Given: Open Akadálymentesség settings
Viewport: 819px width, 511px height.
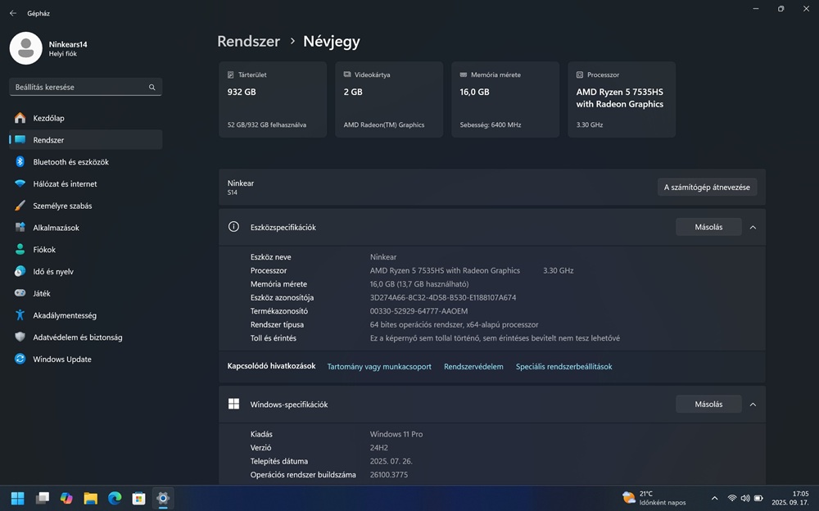Looking at the screenshot, I should click(65, 315).
